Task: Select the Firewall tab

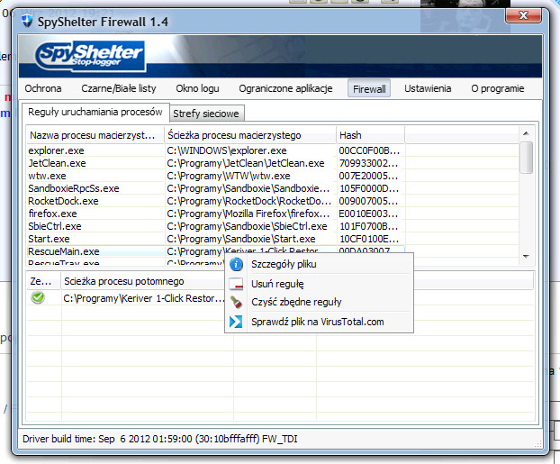Action: pos(369,88)
